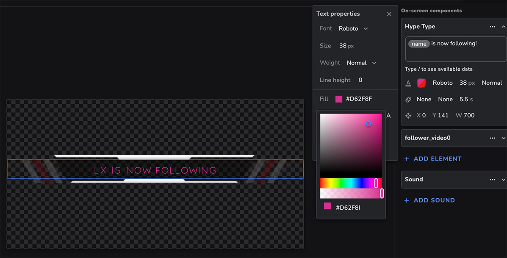The height and width of the screenshot is (258, 507).
Task: Click the Hype Type section title
Action: pos(420,27)
